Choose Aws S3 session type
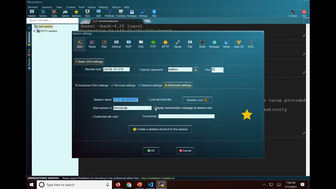336x189 pixels. pyautogui.click(x=239, y=44)
